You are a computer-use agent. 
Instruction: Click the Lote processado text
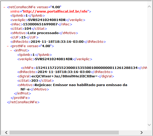43,33
